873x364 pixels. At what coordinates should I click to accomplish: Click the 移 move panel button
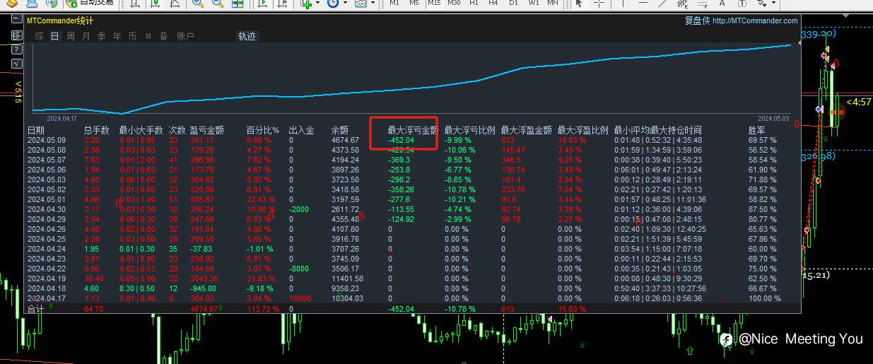pyautogui.click(x=16, y=35)
